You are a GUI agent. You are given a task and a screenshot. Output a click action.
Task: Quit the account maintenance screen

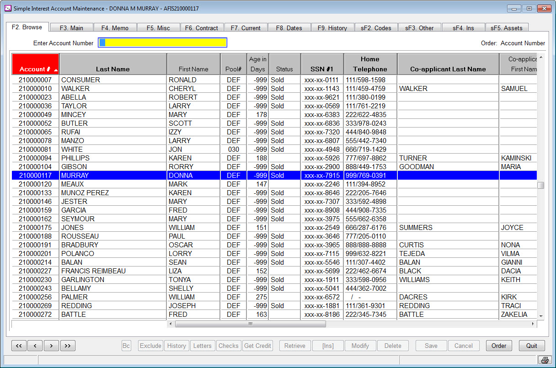pos(531,346)
